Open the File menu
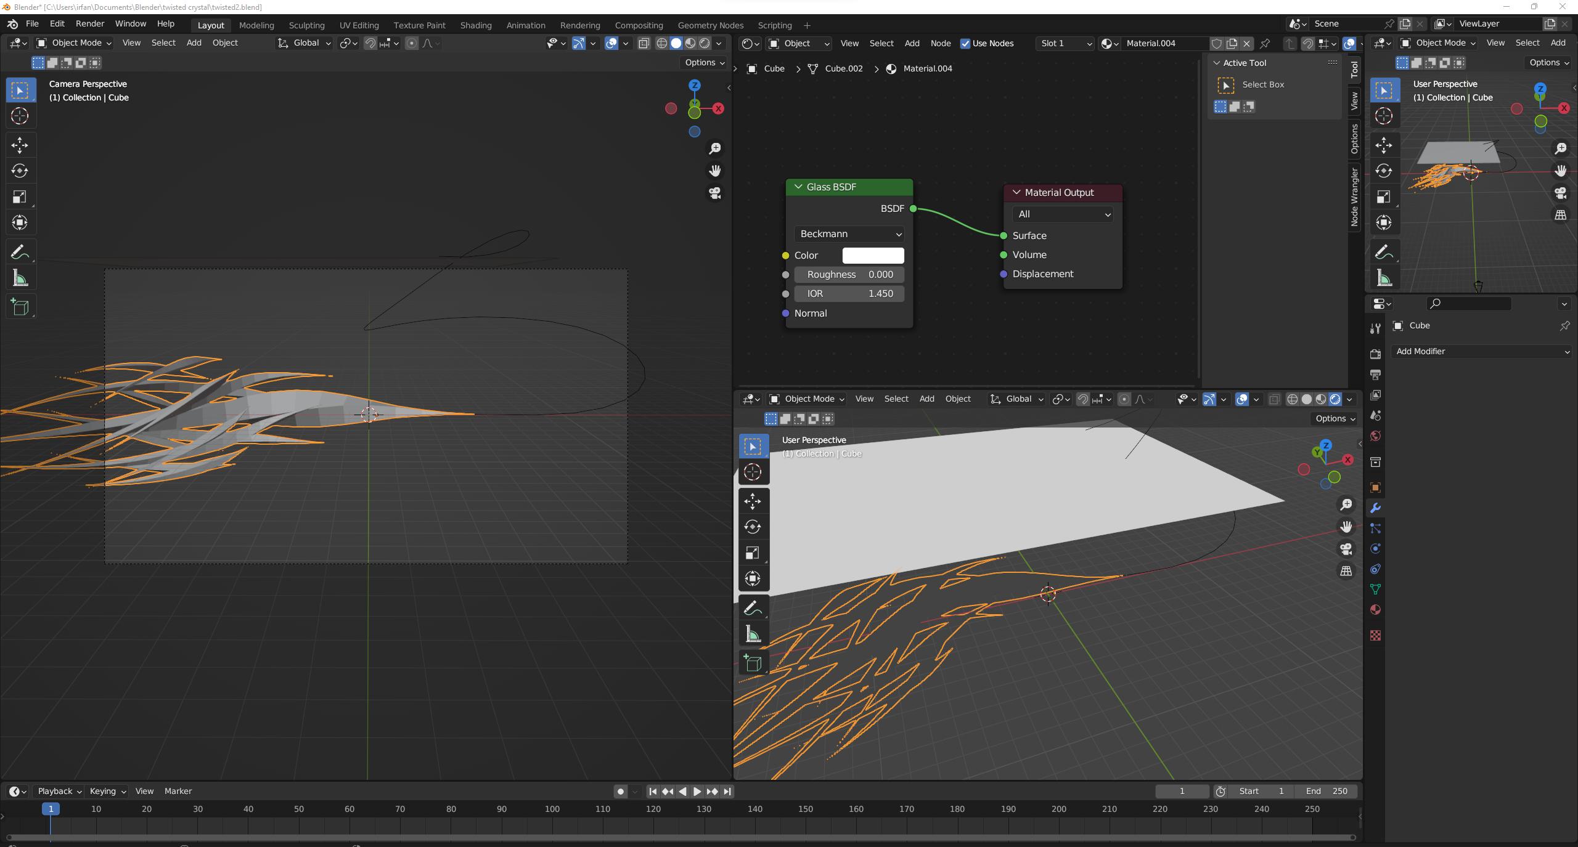1578x847 pixels. click(x=32, y=23)
